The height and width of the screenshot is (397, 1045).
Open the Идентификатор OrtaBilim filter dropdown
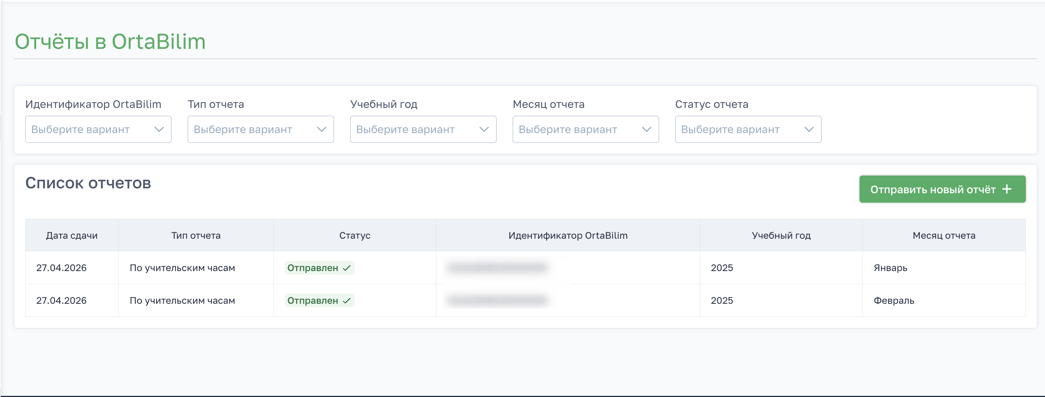coord(98,129)
